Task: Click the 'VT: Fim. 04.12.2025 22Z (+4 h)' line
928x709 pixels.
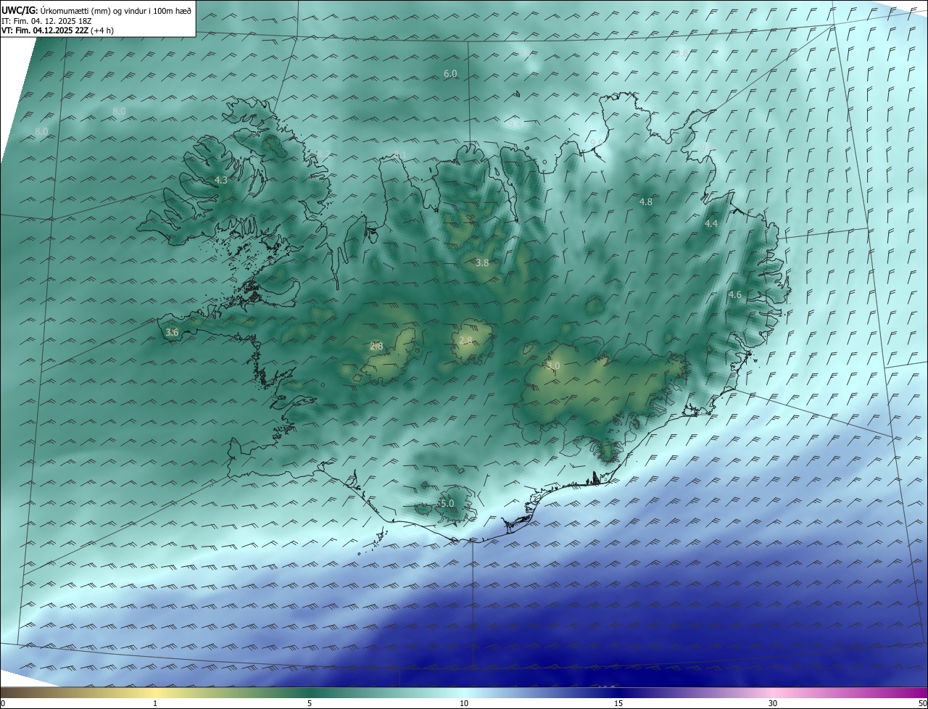Action: tap(57, 30)
